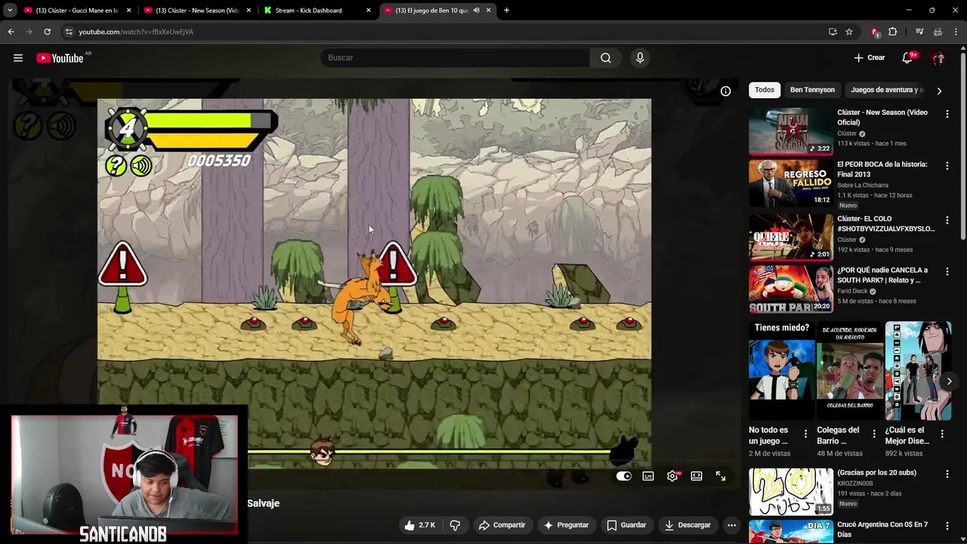Click Guardar save button
The image size is (967, 544).
click(626, 525)
